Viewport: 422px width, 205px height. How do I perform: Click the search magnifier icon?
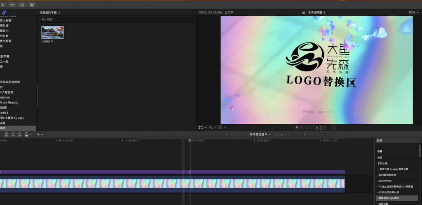coord(44,19)
